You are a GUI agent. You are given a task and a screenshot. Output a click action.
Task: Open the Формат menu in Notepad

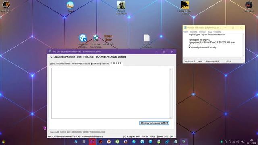tap(202, 32)
